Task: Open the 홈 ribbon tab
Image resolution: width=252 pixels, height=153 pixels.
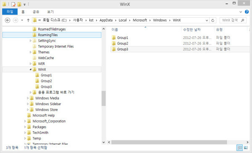Action: tap(23, 12)
